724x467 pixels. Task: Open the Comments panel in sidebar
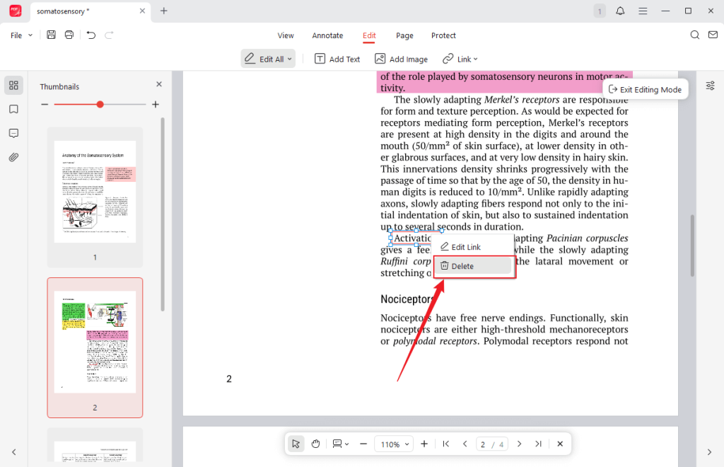[13, 133]
